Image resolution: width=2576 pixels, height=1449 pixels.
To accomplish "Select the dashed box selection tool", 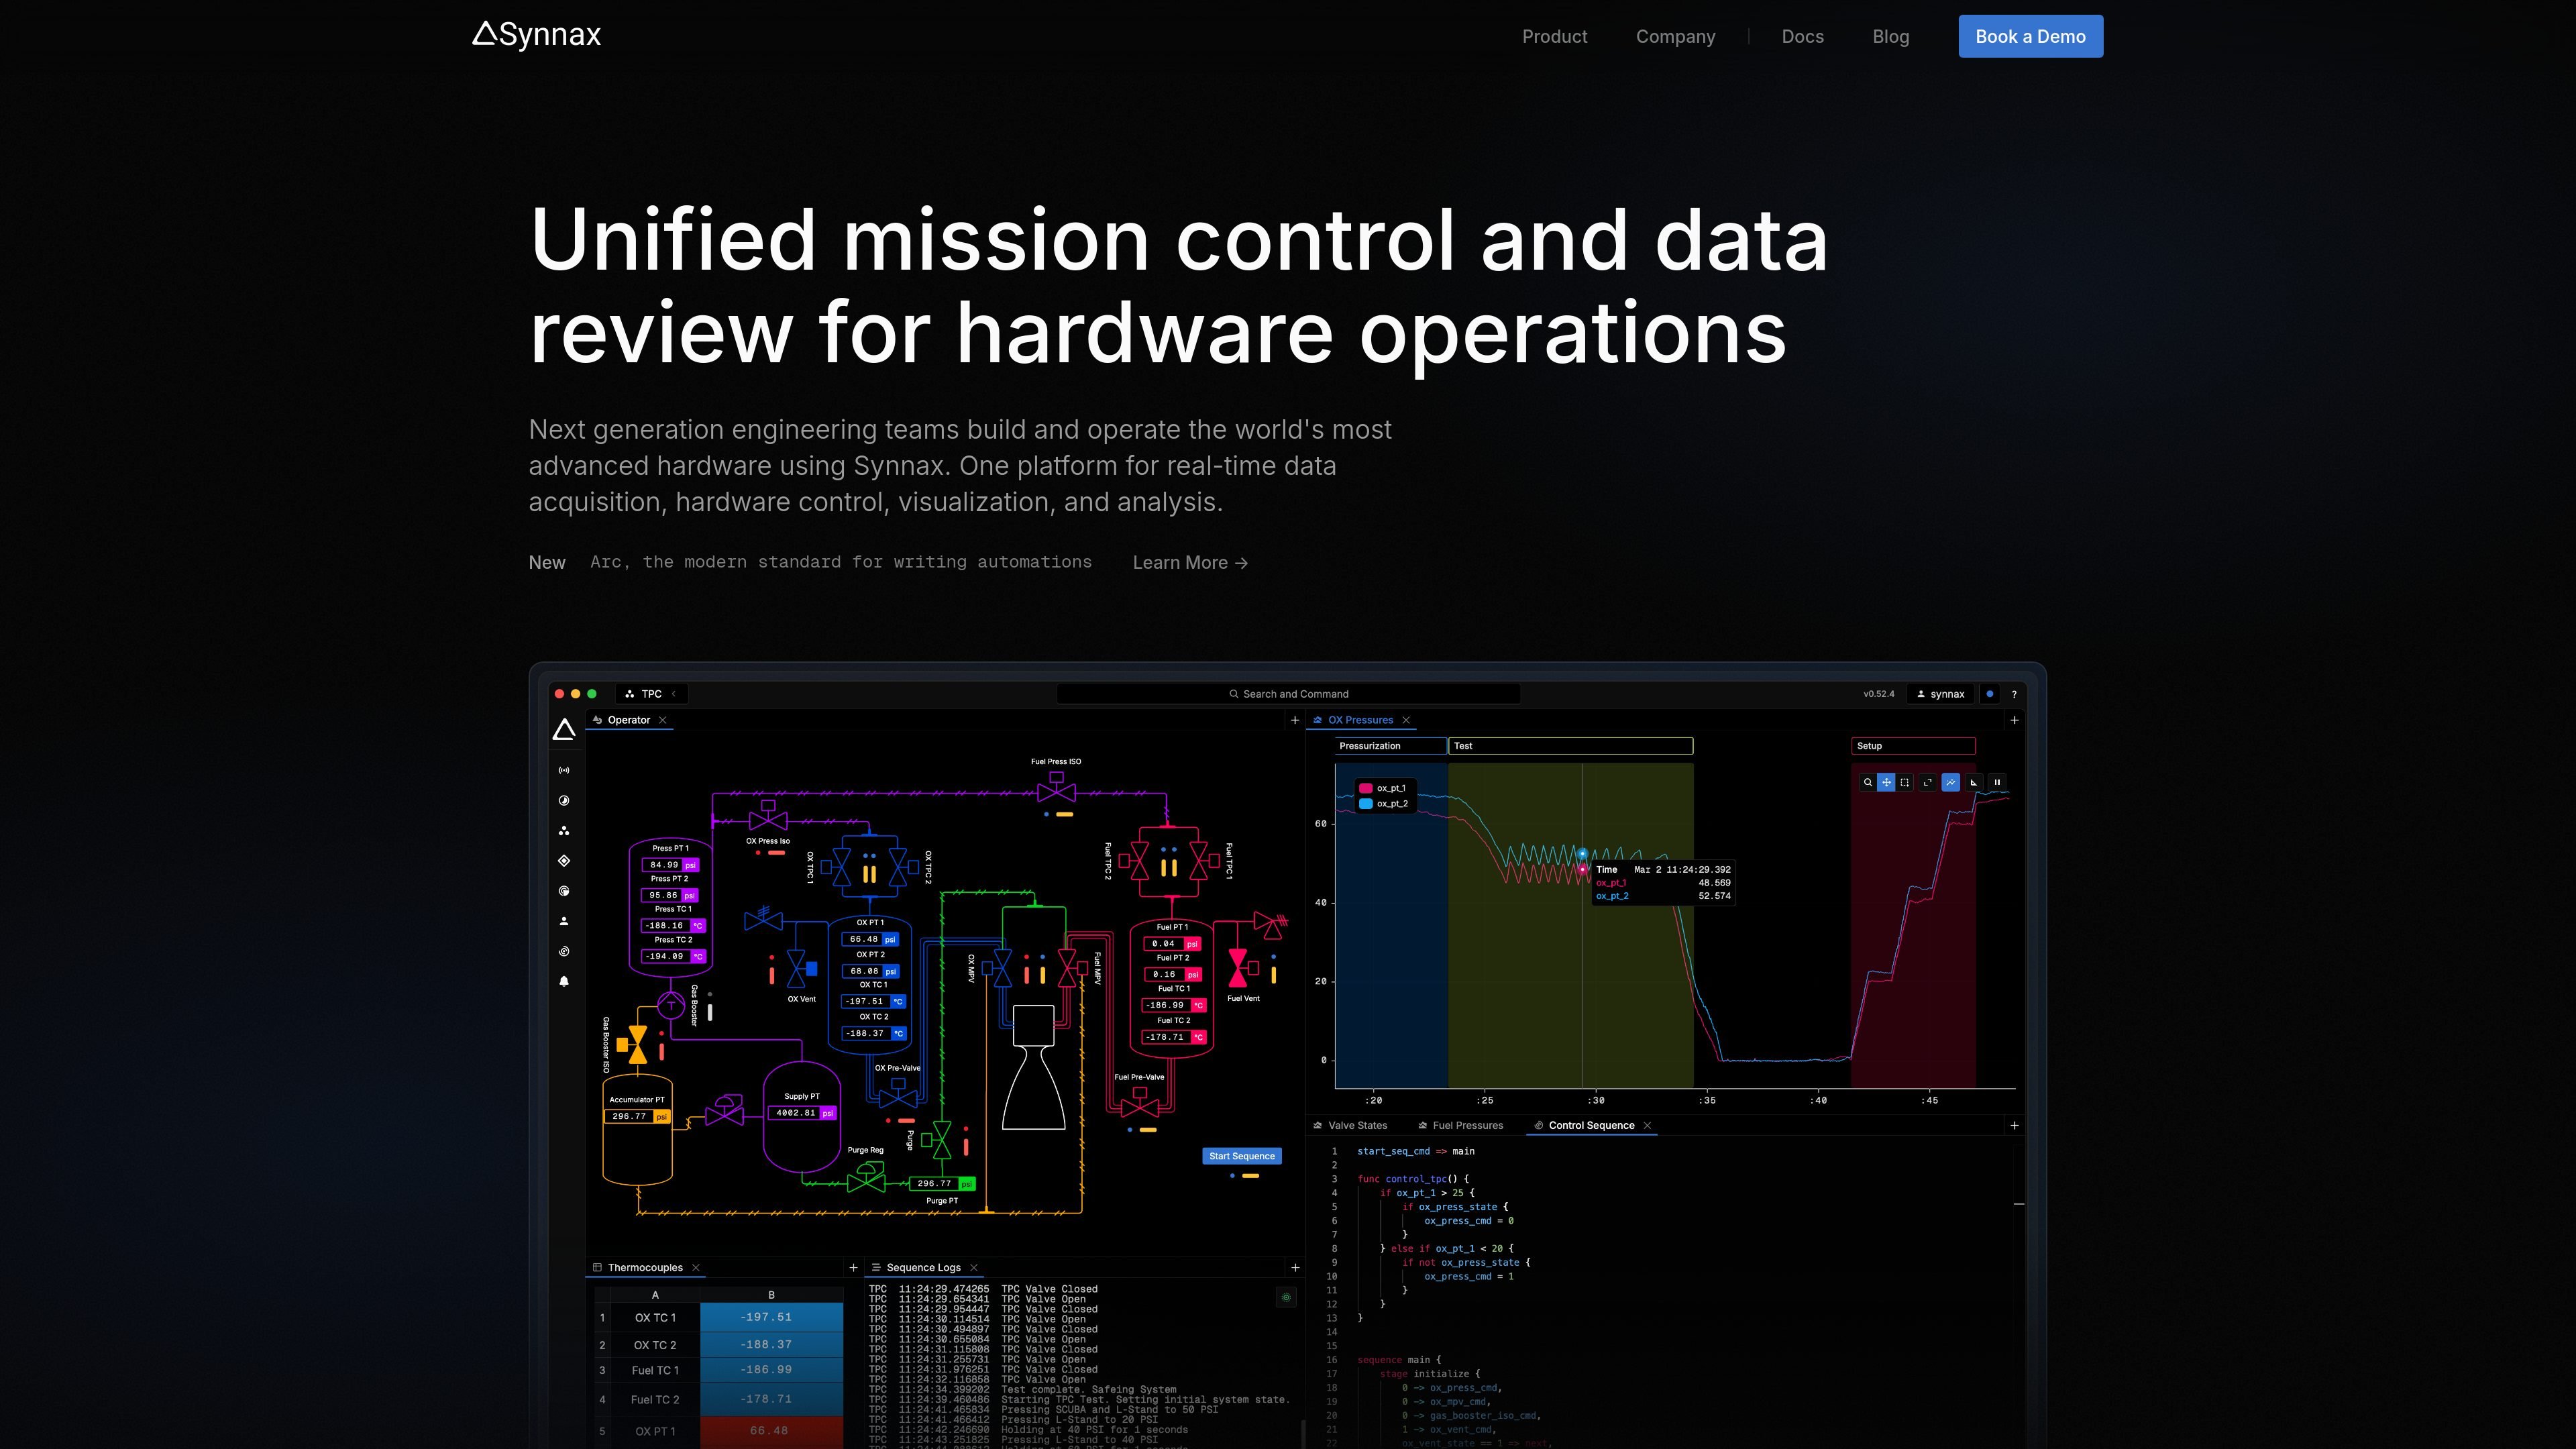I will 1905,782.
